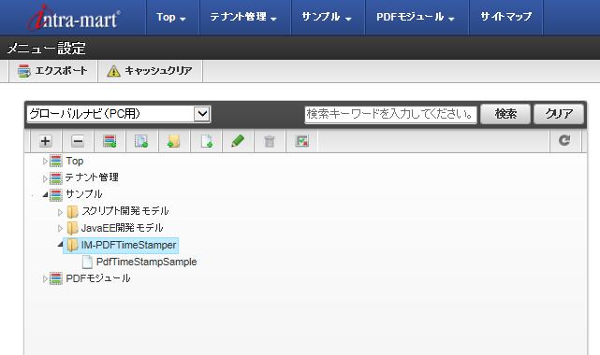Click the クリア button
The image size is (600, 355).
[x=559, y=114]
